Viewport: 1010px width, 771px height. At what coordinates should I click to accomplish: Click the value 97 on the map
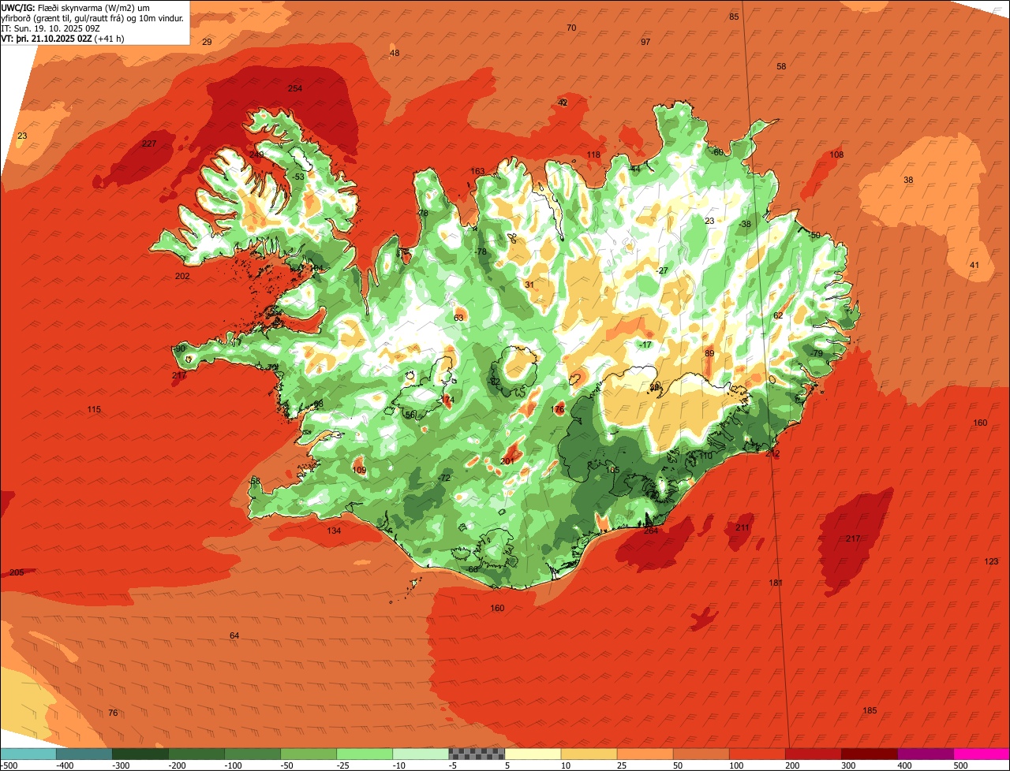pos(645,42)
